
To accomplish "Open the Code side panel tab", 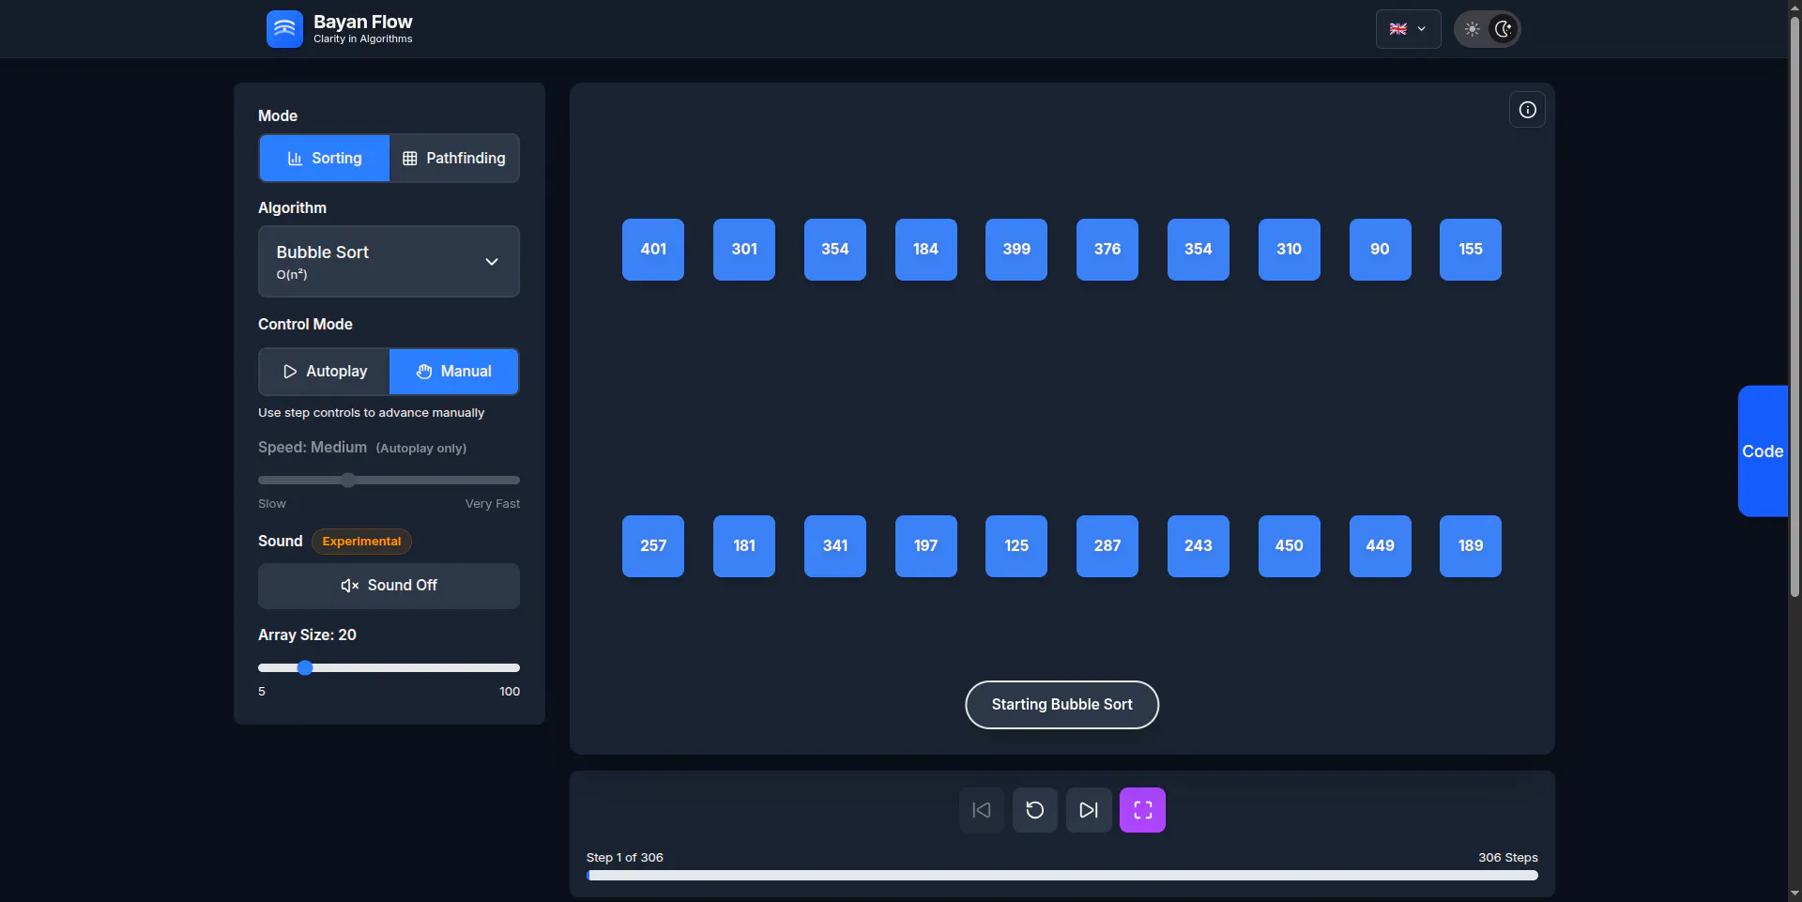I will point(1763,451).
